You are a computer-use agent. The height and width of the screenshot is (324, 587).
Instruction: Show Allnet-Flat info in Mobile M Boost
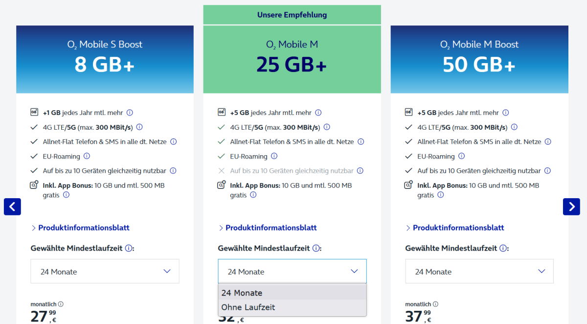[548, 142]
